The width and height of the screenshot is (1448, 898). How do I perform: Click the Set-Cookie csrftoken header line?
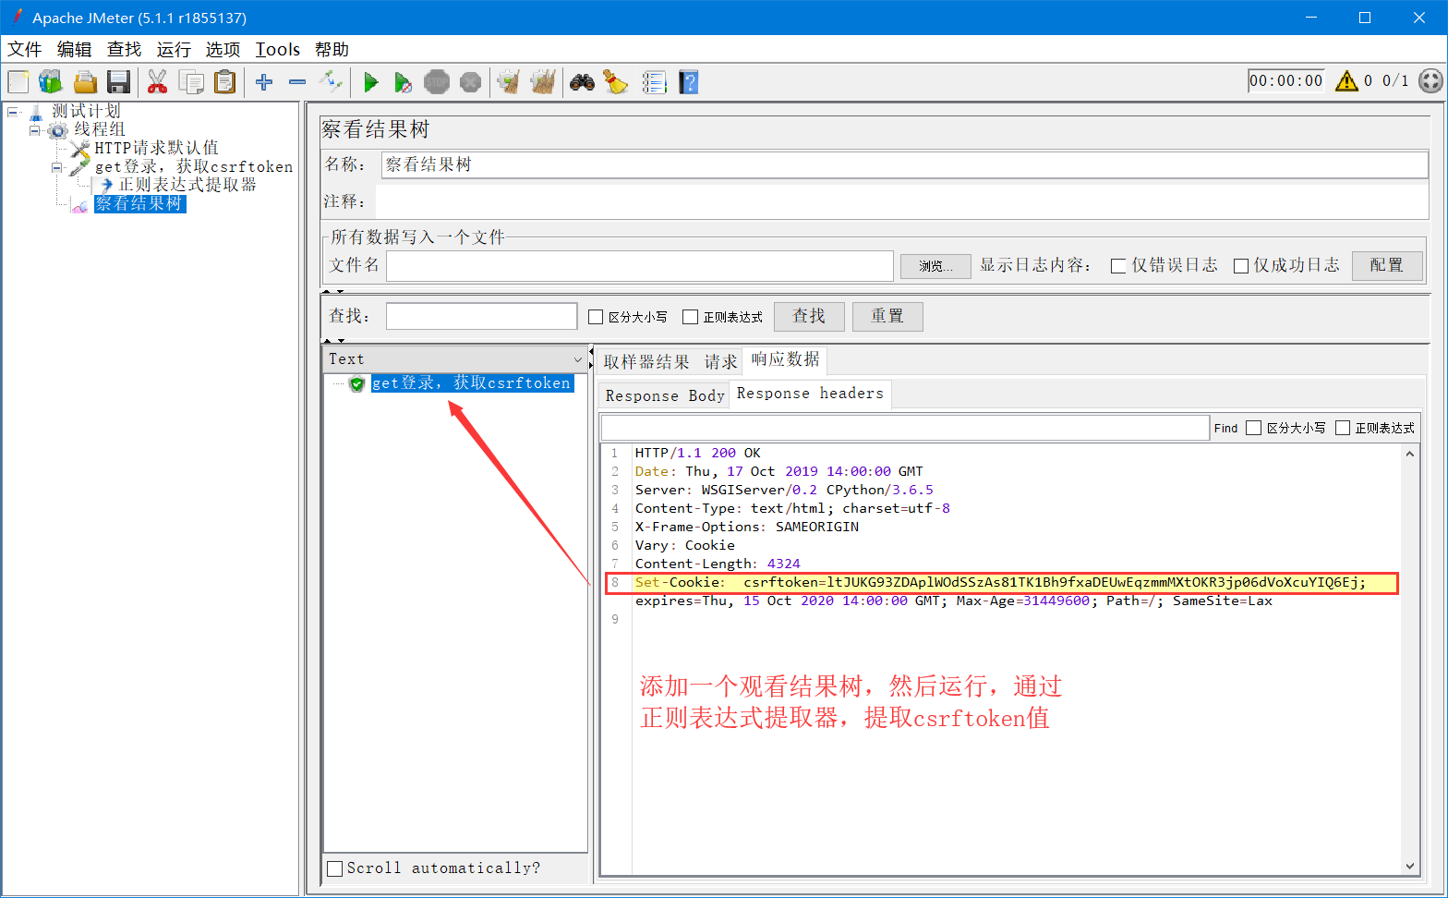(x=1002, y=583)
